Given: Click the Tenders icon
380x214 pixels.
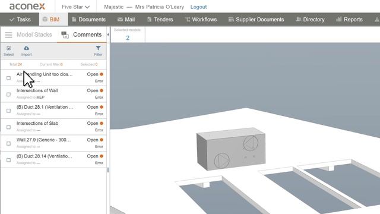Looking at the screenshot, I should pyautogui.click(x=149, y=20).
